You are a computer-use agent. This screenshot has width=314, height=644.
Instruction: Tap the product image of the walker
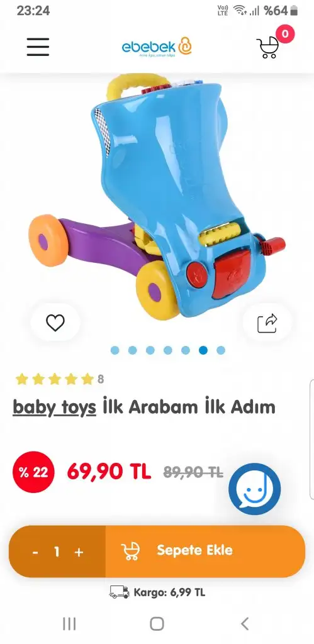[x=157, y=195]
